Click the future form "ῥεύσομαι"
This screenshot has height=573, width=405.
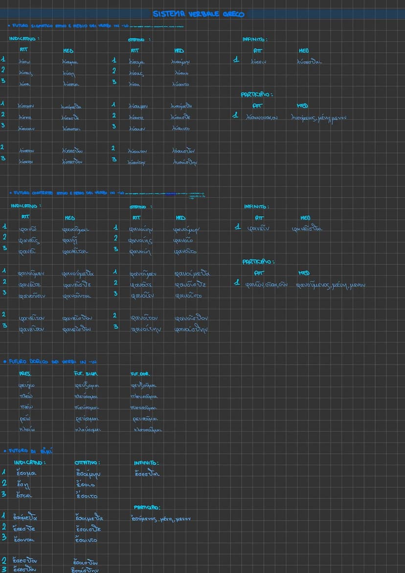click(x=87, y=419)
